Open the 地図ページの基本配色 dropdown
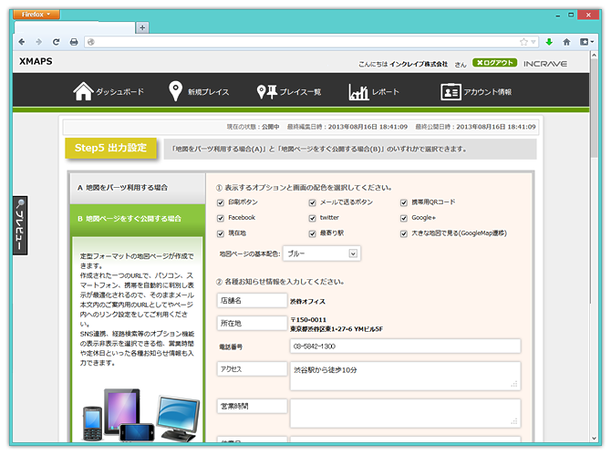The image size is (611, 455). pos(321,253)
